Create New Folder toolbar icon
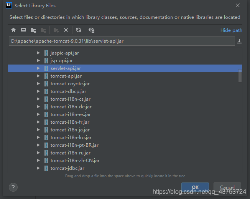The image size is (250, 199). (x=56, y=30)
